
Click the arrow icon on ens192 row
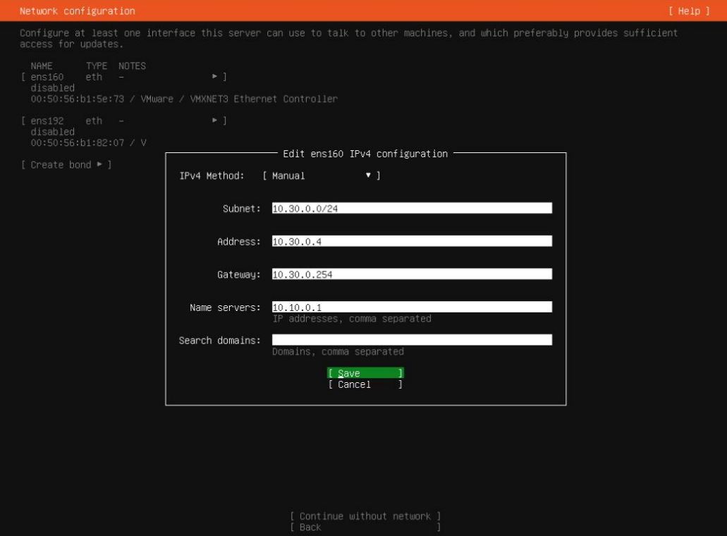pos(214,121)
